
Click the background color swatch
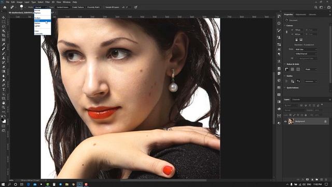(x=5, y=122)
